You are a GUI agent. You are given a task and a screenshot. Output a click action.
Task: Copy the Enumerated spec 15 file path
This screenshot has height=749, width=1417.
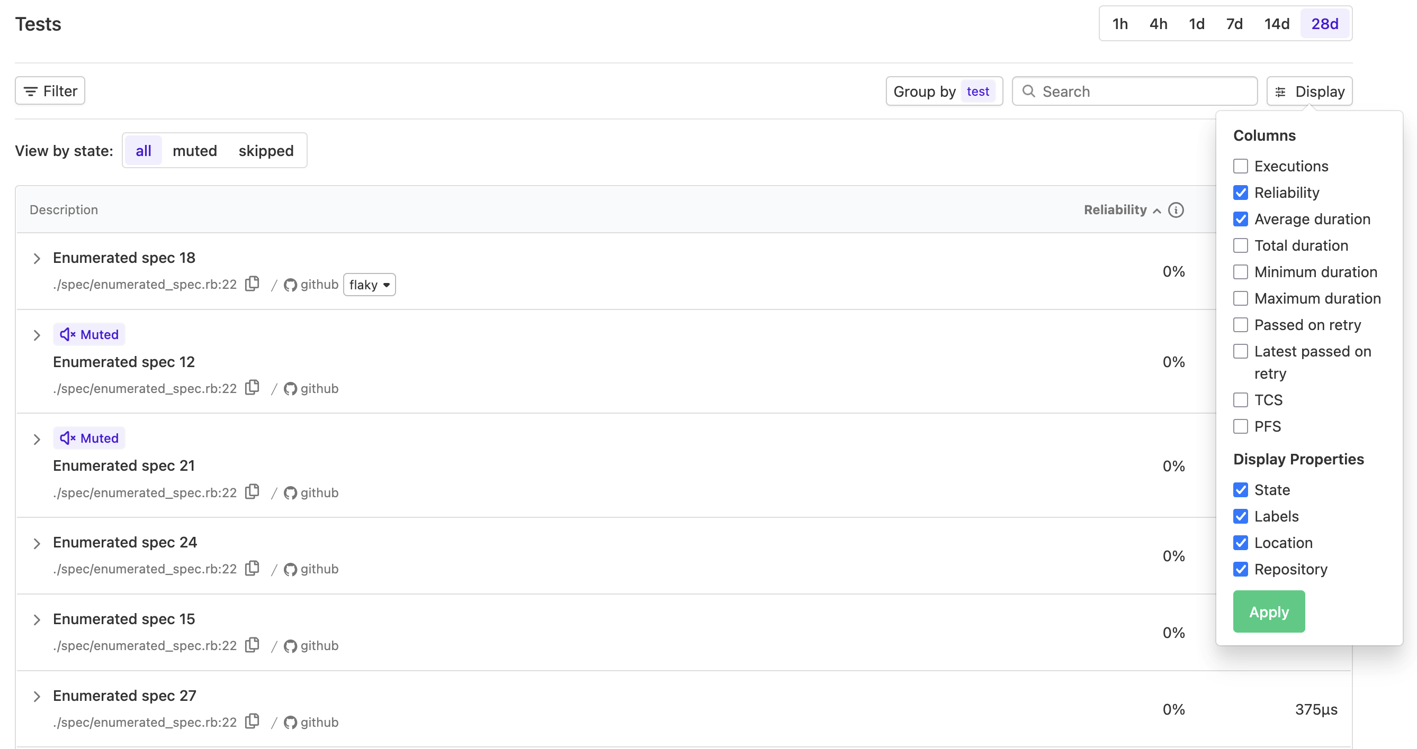(x=253, y=645)
